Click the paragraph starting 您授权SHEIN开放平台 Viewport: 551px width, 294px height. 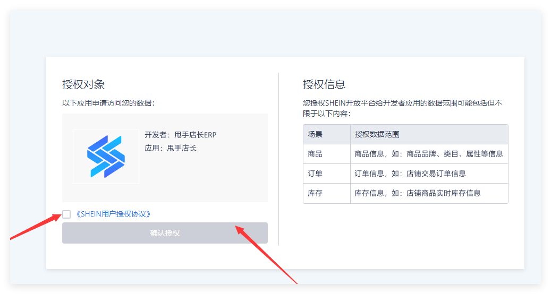tap(403, 108)
